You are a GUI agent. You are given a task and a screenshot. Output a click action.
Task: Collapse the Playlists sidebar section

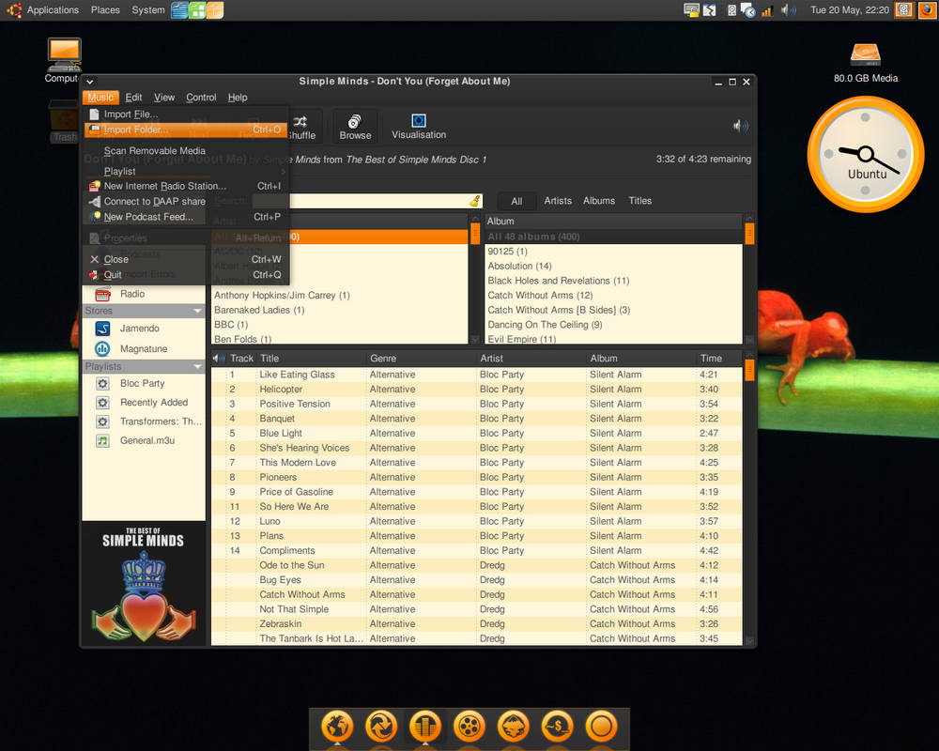click(x=197, y=366)
